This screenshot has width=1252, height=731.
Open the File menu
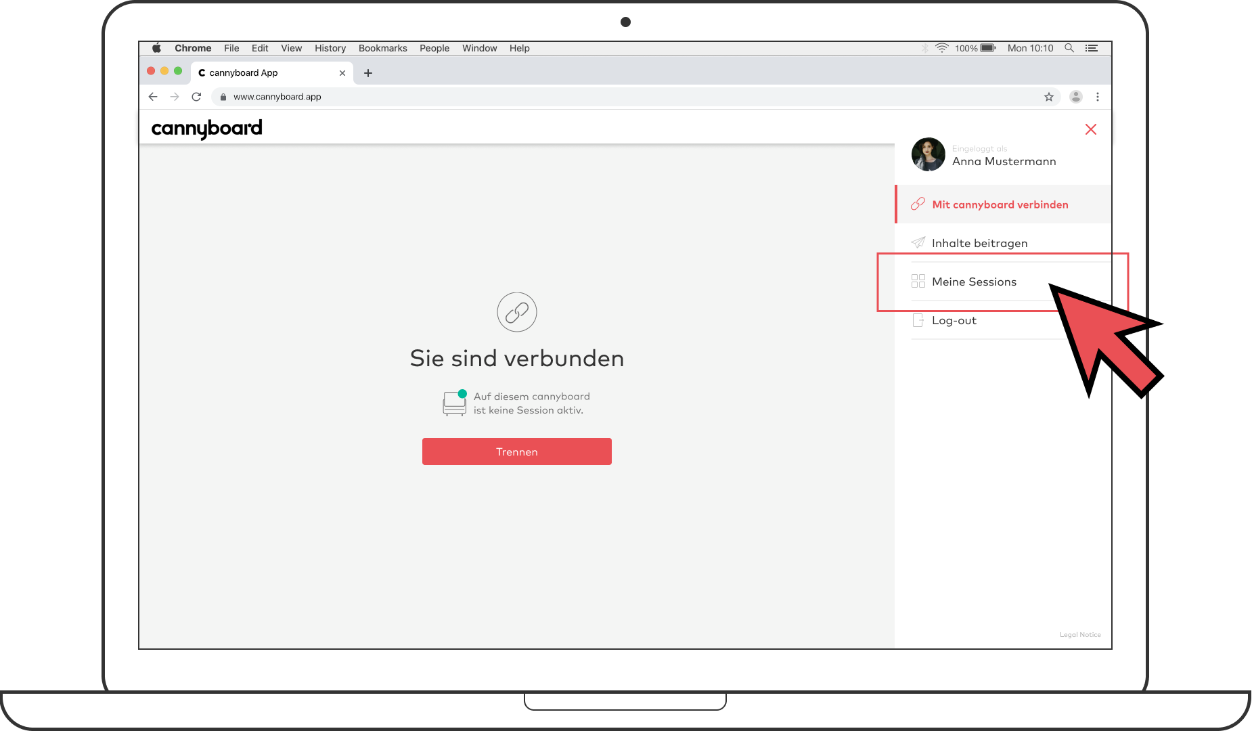click(231, 48)
